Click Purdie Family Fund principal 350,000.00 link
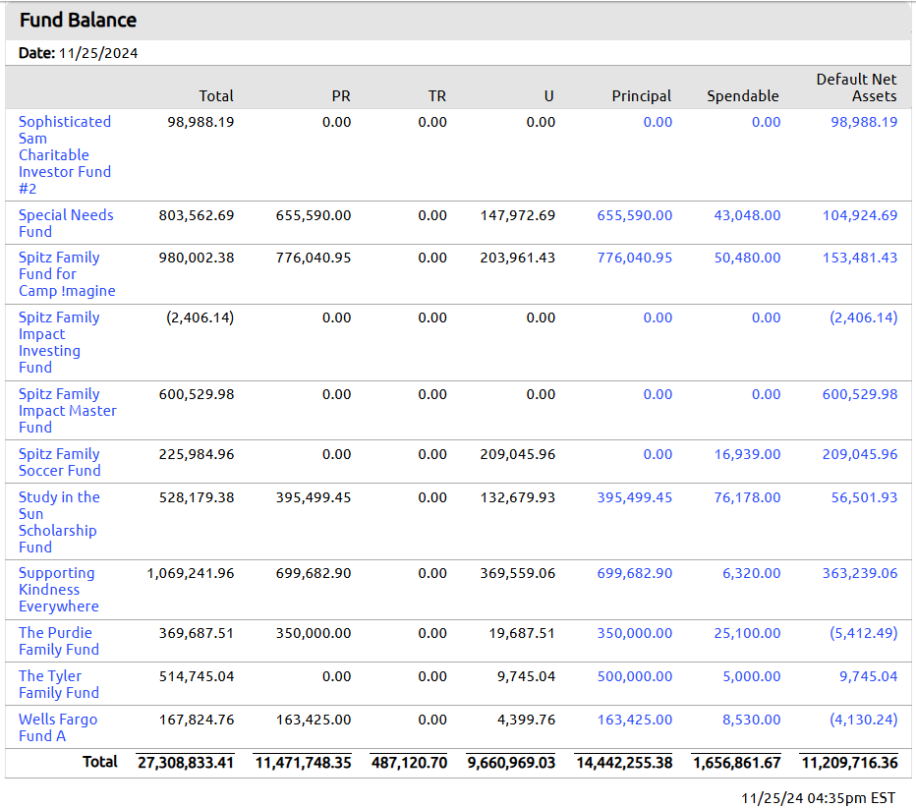The image size is (916, 808). pyautogui.click(x=635, y=633)
